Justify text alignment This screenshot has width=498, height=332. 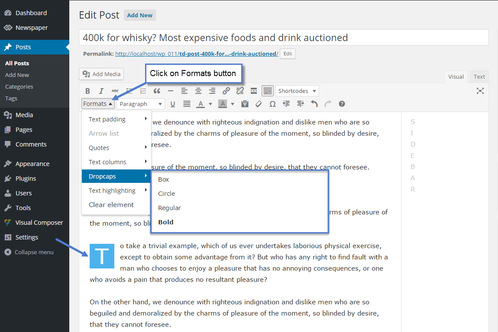point(187,104)
